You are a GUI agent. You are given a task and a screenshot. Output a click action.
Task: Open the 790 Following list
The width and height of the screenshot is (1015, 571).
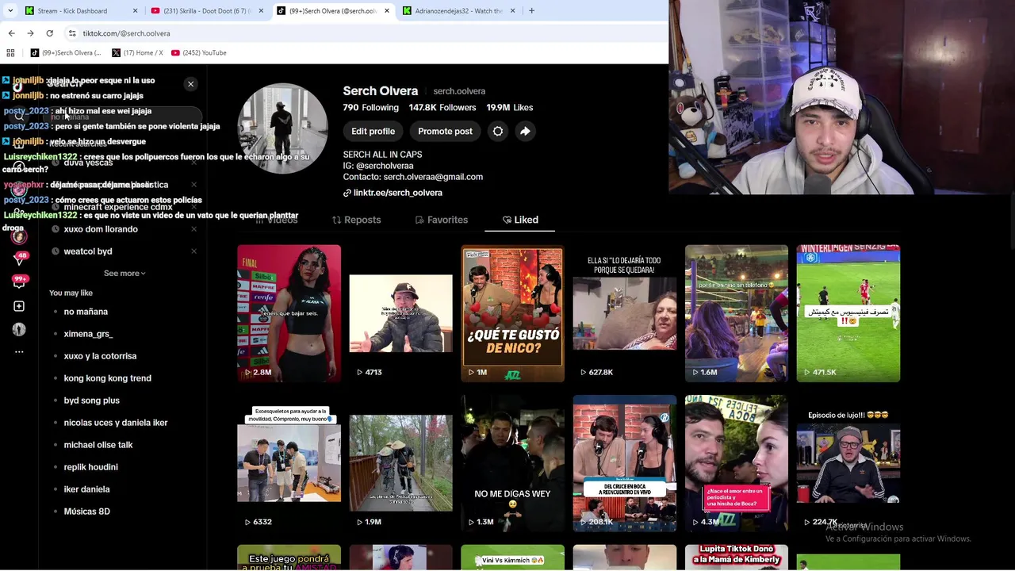coord(370,108)
